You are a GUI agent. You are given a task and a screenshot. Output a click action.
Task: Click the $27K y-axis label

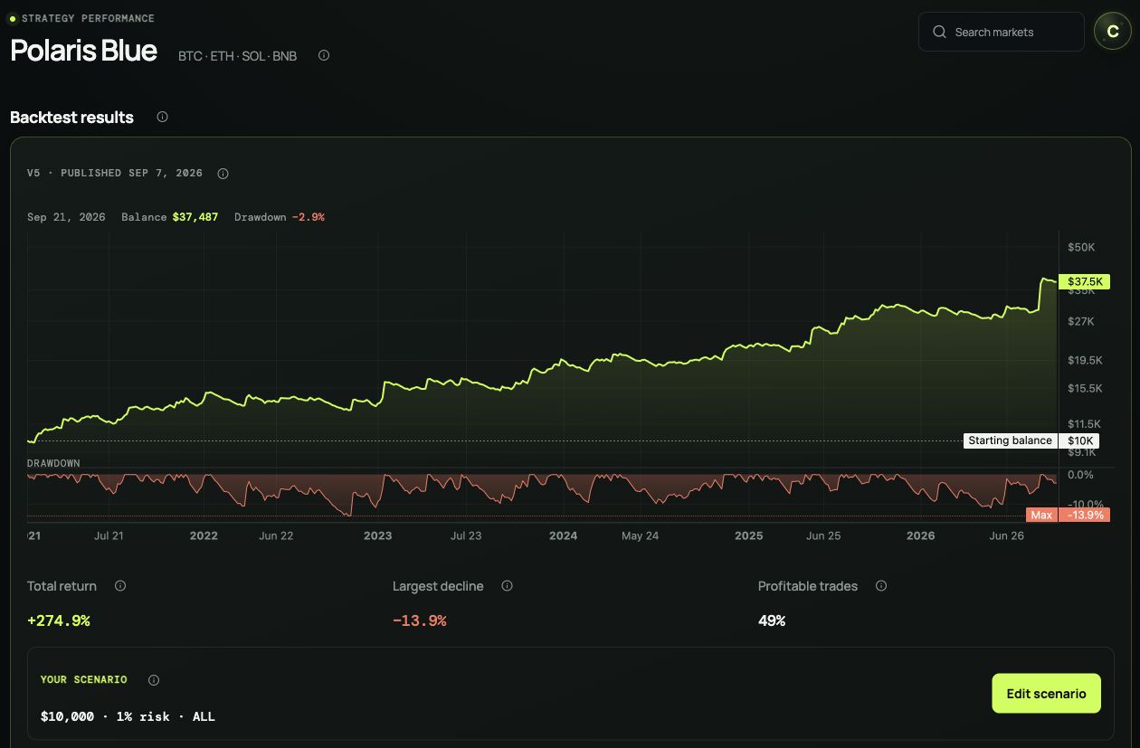click(x=1081, y=321)
